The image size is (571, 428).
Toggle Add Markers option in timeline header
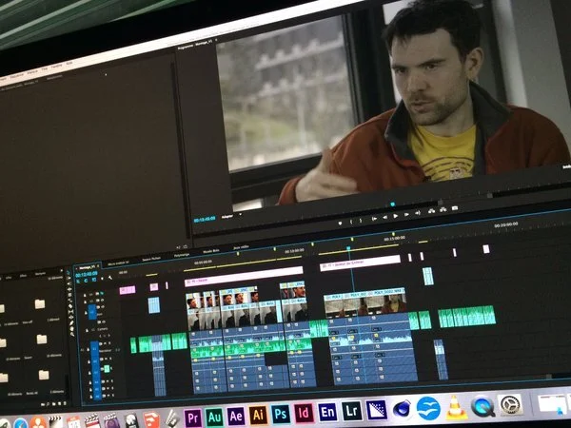102,279
